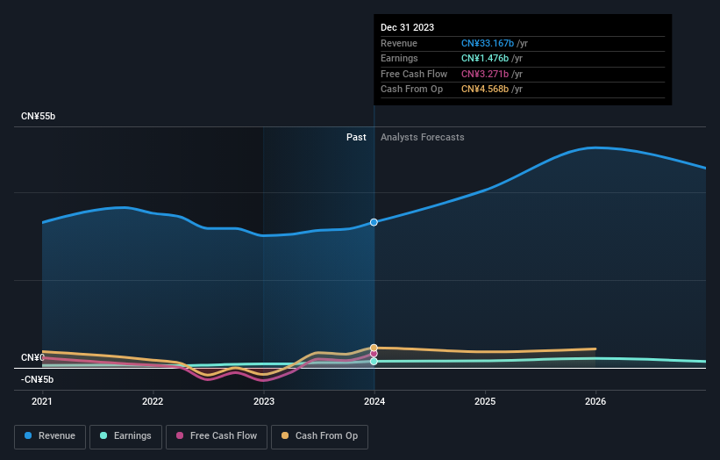Click the tooltip 'Earnings' row label
720x460 pixels.
click(x=399, y=58)
